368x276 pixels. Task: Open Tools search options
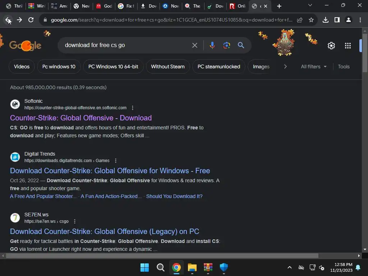click(x=344, y=66)
